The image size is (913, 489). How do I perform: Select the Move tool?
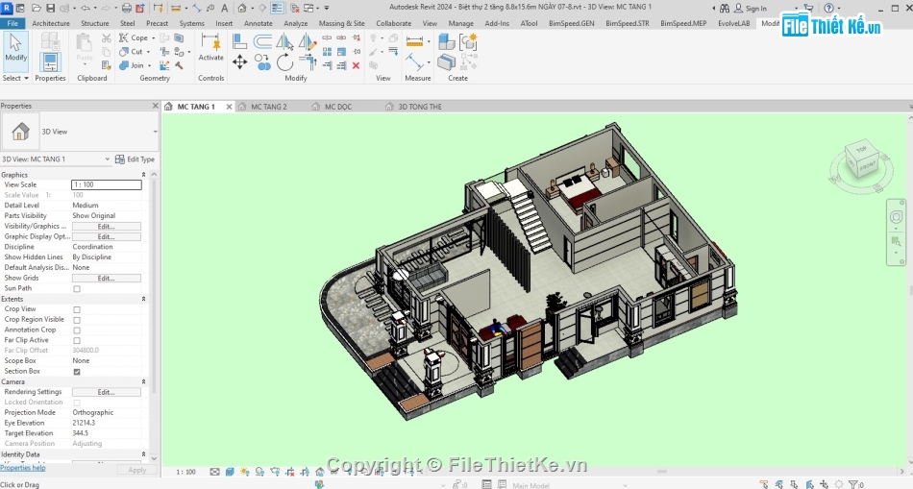[x=239, y=62]
